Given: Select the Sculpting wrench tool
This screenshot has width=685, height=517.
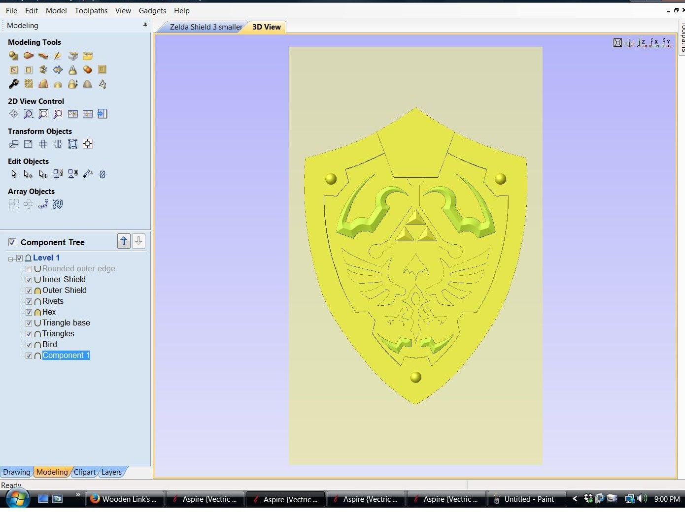Looking at the screenshot, I should click(x=13, y=84).
